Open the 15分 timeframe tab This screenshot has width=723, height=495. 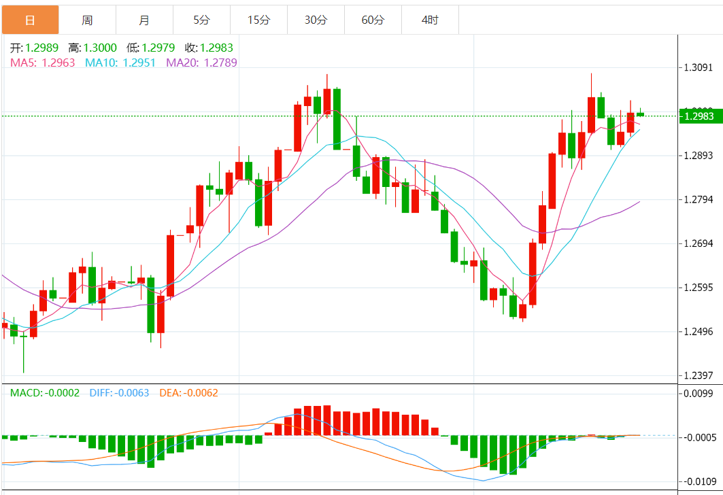pos(259,20)
